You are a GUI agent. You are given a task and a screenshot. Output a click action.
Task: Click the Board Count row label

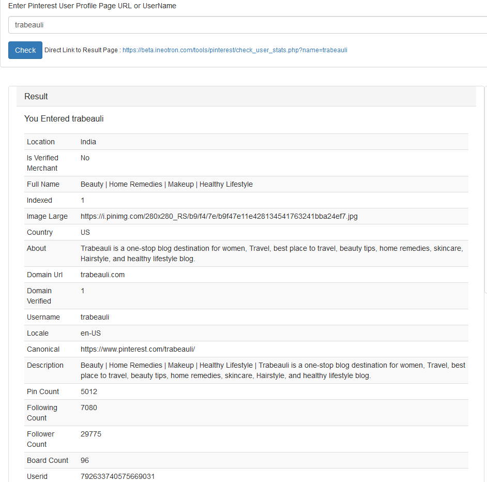click(x=48, y=461)
